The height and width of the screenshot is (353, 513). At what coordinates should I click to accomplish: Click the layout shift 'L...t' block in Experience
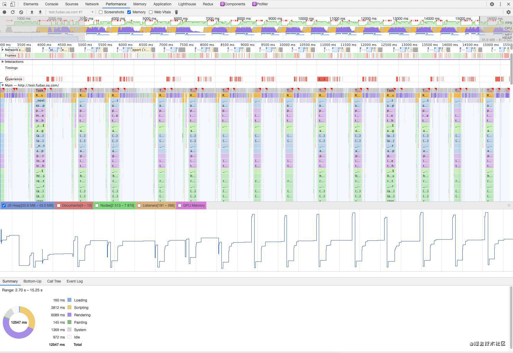point(323,79)
